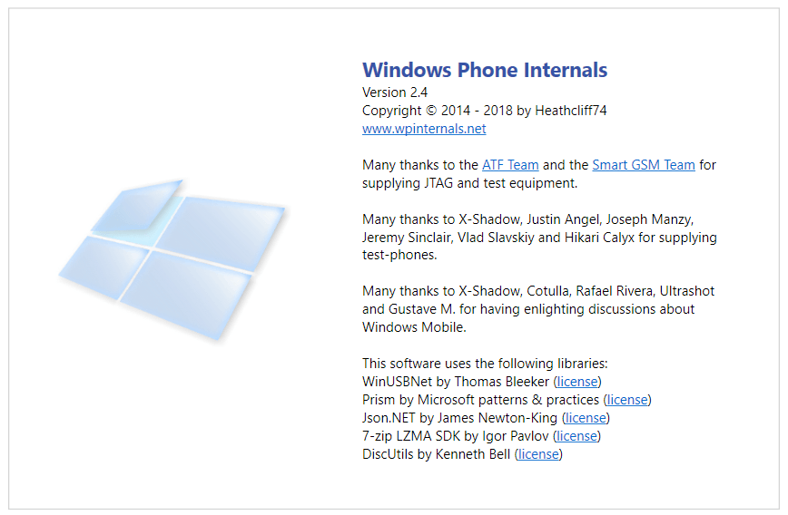Click the '7-zip LZMA SDK by Igor Pavlov' text

coord(455,436)
